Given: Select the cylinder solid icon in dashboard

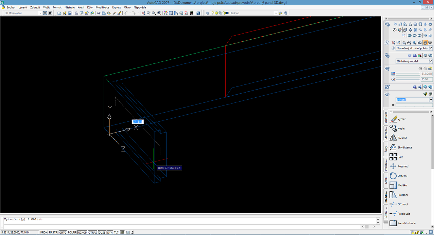Looking at the screenshot, I should [420, 24].
